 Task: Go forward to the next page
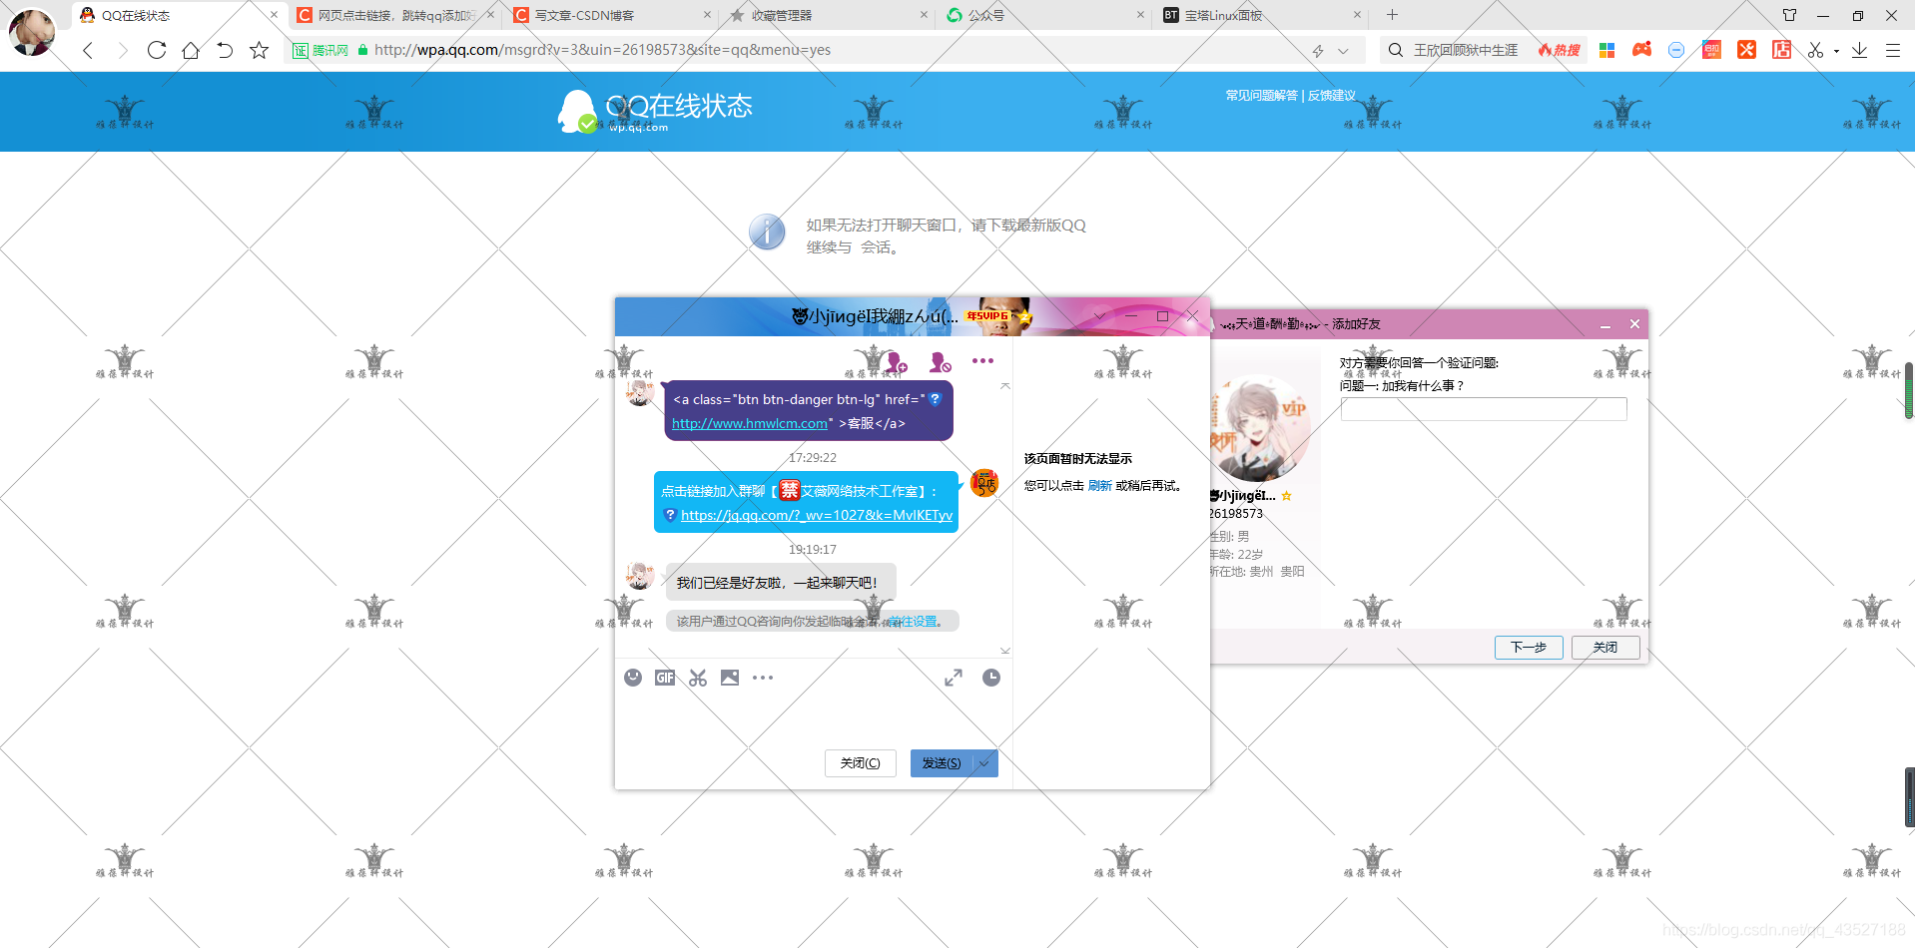click(123, 50)
